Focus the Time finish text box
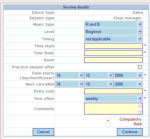The image size is (150, 139). click(x=113, y=53)
